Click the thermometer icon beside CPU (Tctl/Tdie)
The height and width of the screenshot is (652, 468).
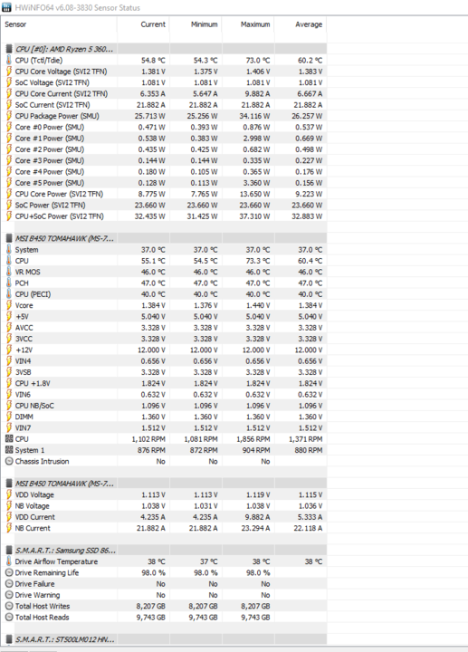pos(9,61)
